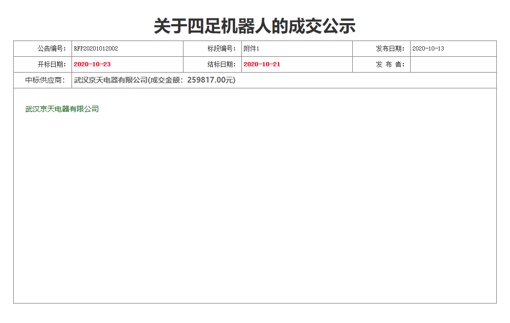Image resolution: width=510 pixels, height=323 pixels.
Task: Click the 发布者 label
Action: [x=390, y=64]
